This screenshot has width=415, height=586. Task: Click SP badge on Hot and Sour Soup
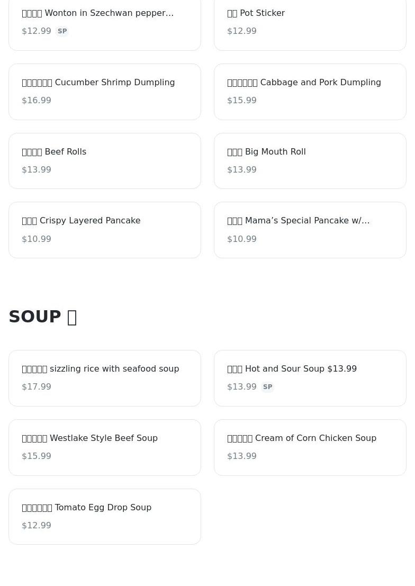pos(268,387)
